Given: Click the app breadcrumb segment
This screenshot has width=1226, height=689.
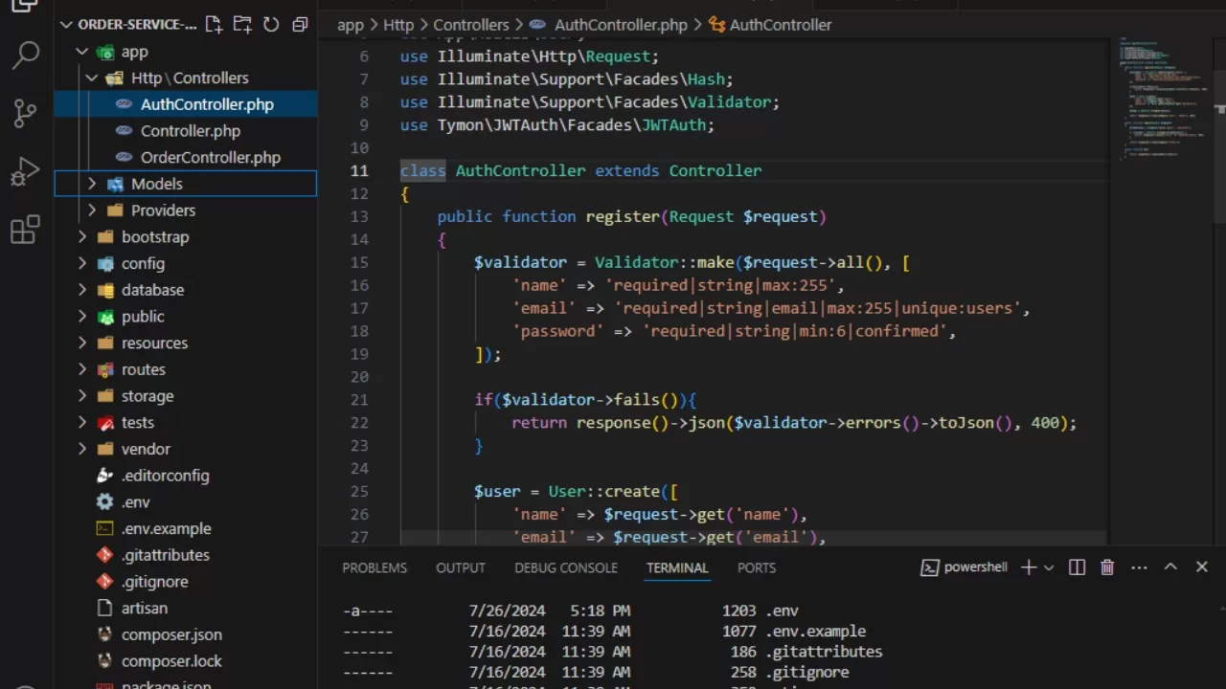Looking at the screenshot, I should click(x=351, y=25).
